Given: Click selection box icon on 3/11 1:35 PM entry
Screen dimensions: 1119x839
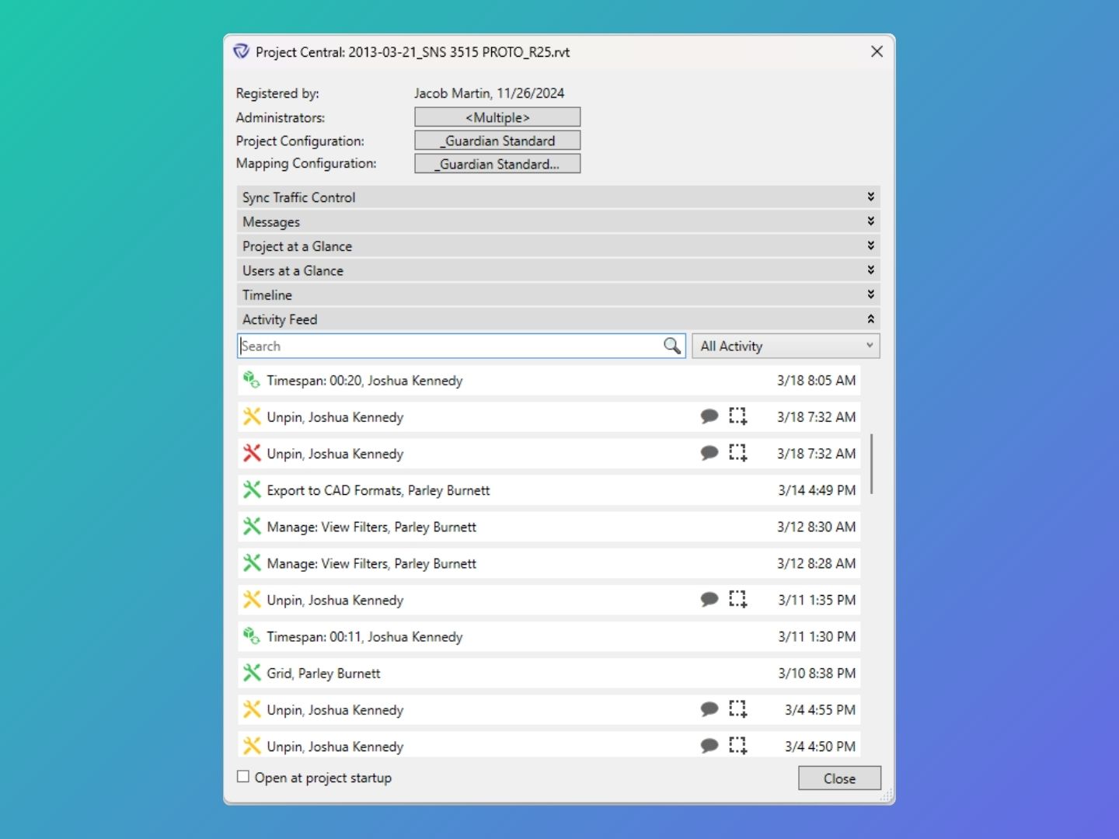Looking at the screenshot, I should [737, 599].
